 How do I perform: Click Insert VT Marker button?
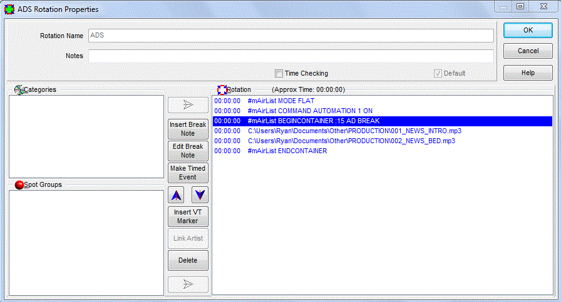(x=188, y=216)
